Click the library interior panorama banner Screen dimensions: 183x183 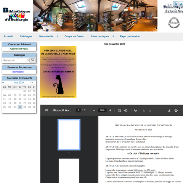(95, 16)
